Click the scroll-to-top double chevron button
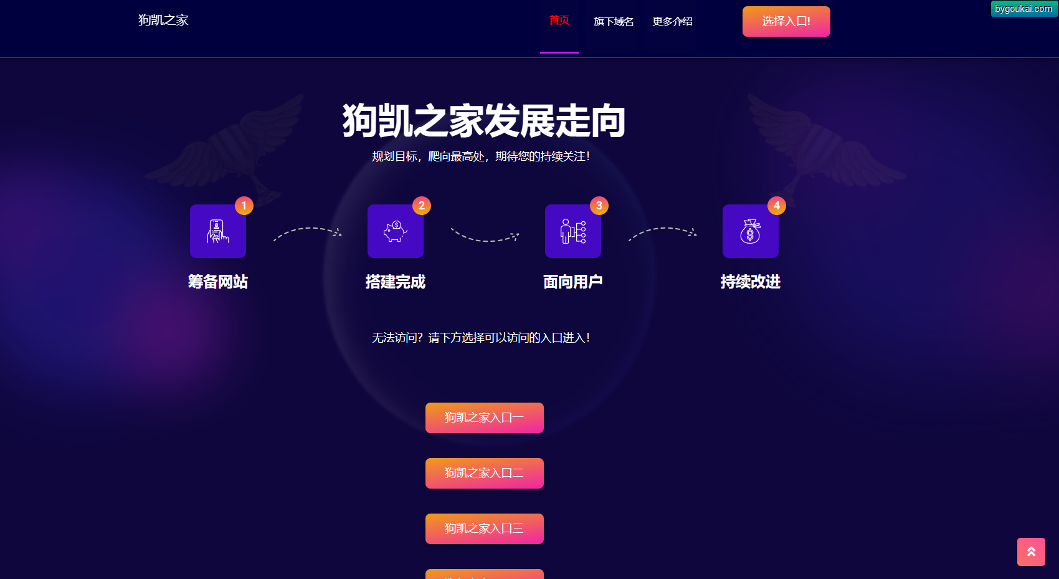Screen dimensions: 1059x579 [x=1031, y=552]
